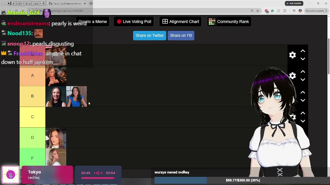Click the chat username "Mamba_G24"
330x185 pixels.
coord(24,13)
